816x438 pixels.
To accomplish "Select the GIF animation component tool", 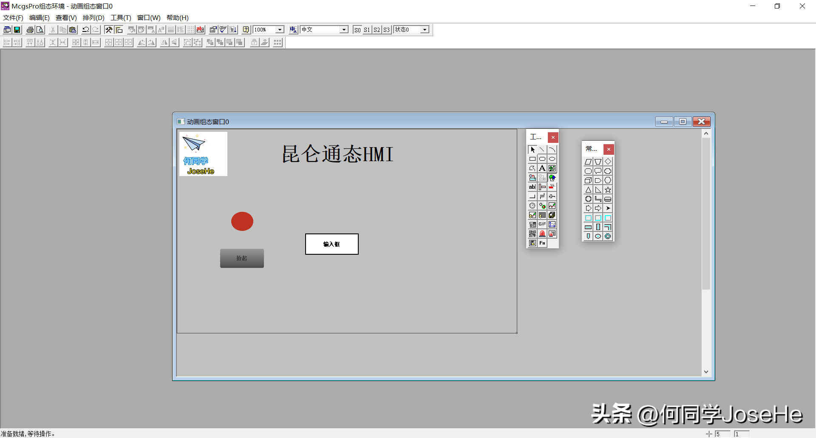I will [542, 225].
